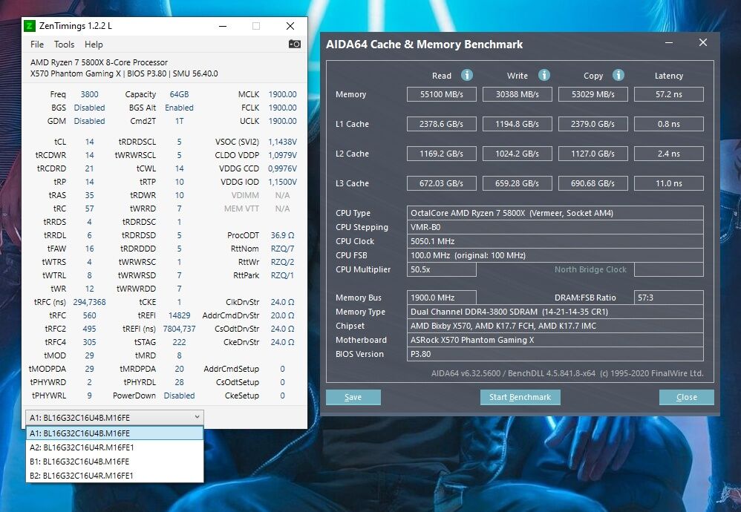Click CPU Type field OctalCore AMD Ryzen 7 5800X
Screen dimensions: 741x512
[555, 213]
